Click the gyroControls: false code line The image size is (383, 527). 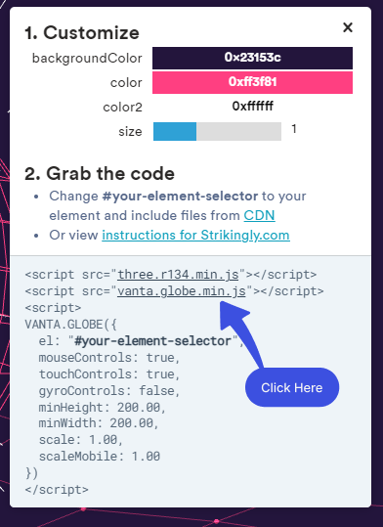point(109,390)
